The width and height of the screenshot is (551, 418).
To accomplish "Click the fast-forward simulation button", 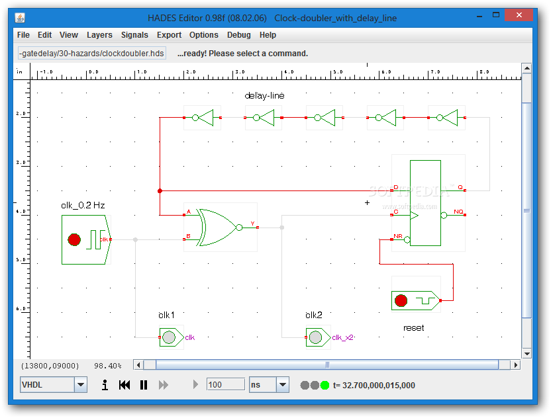I will (164, 385).
